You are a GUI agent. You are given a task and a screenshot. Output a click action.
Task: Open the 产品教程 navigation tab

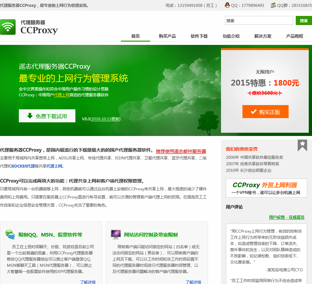tap(295, 36)
